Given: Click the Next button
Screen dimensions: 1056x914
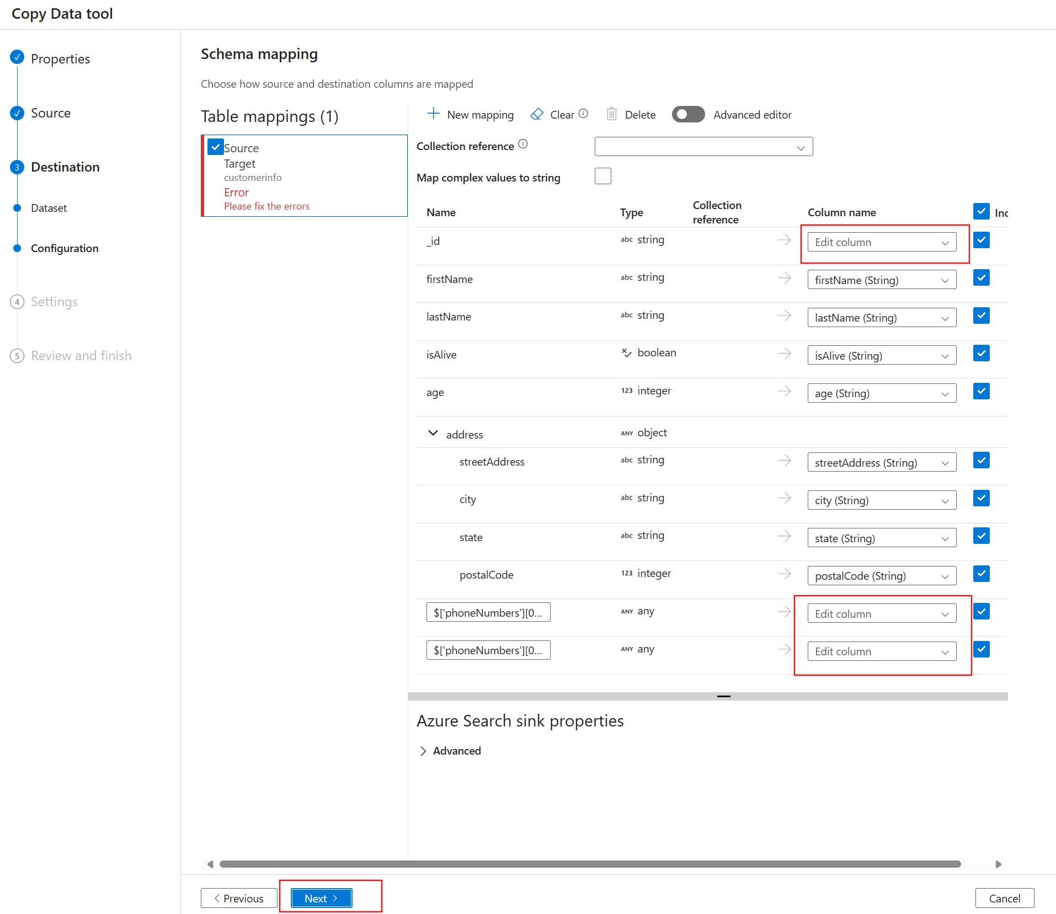Looking at the screenshot, I should 321,898.
